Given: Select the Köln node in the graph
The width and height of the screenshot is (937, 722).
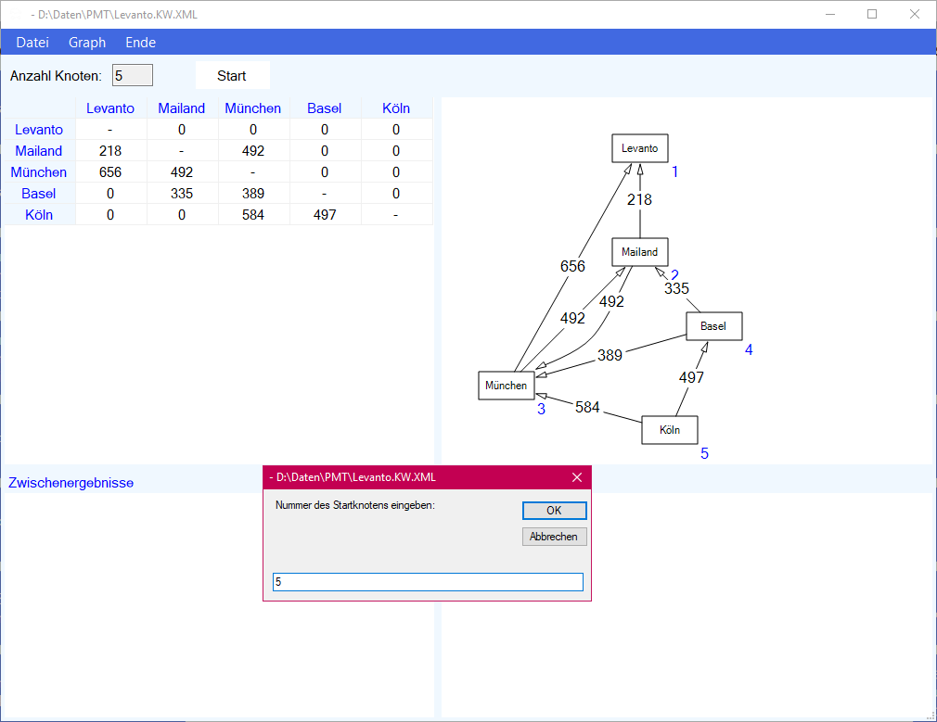Looking at the screenshot, I should pyautogui.click(x=670, y=430).
